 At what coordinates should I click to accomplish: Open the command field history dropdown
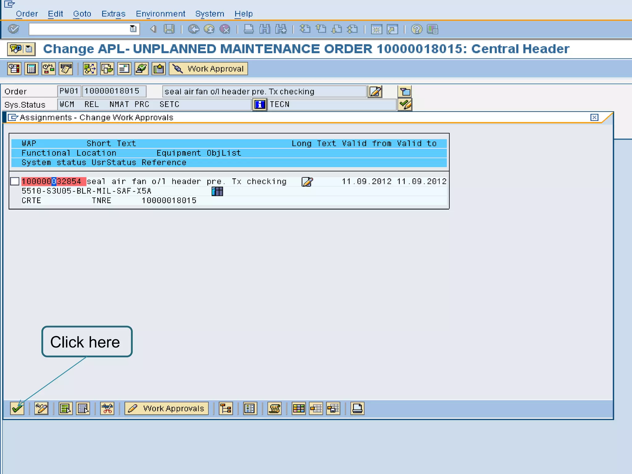click(x=133, y=29)
